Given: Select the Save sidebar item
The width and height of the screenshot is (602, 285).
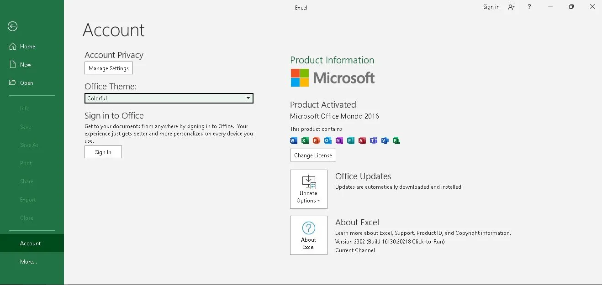Looking at the screenshot, I should (32, 127).
